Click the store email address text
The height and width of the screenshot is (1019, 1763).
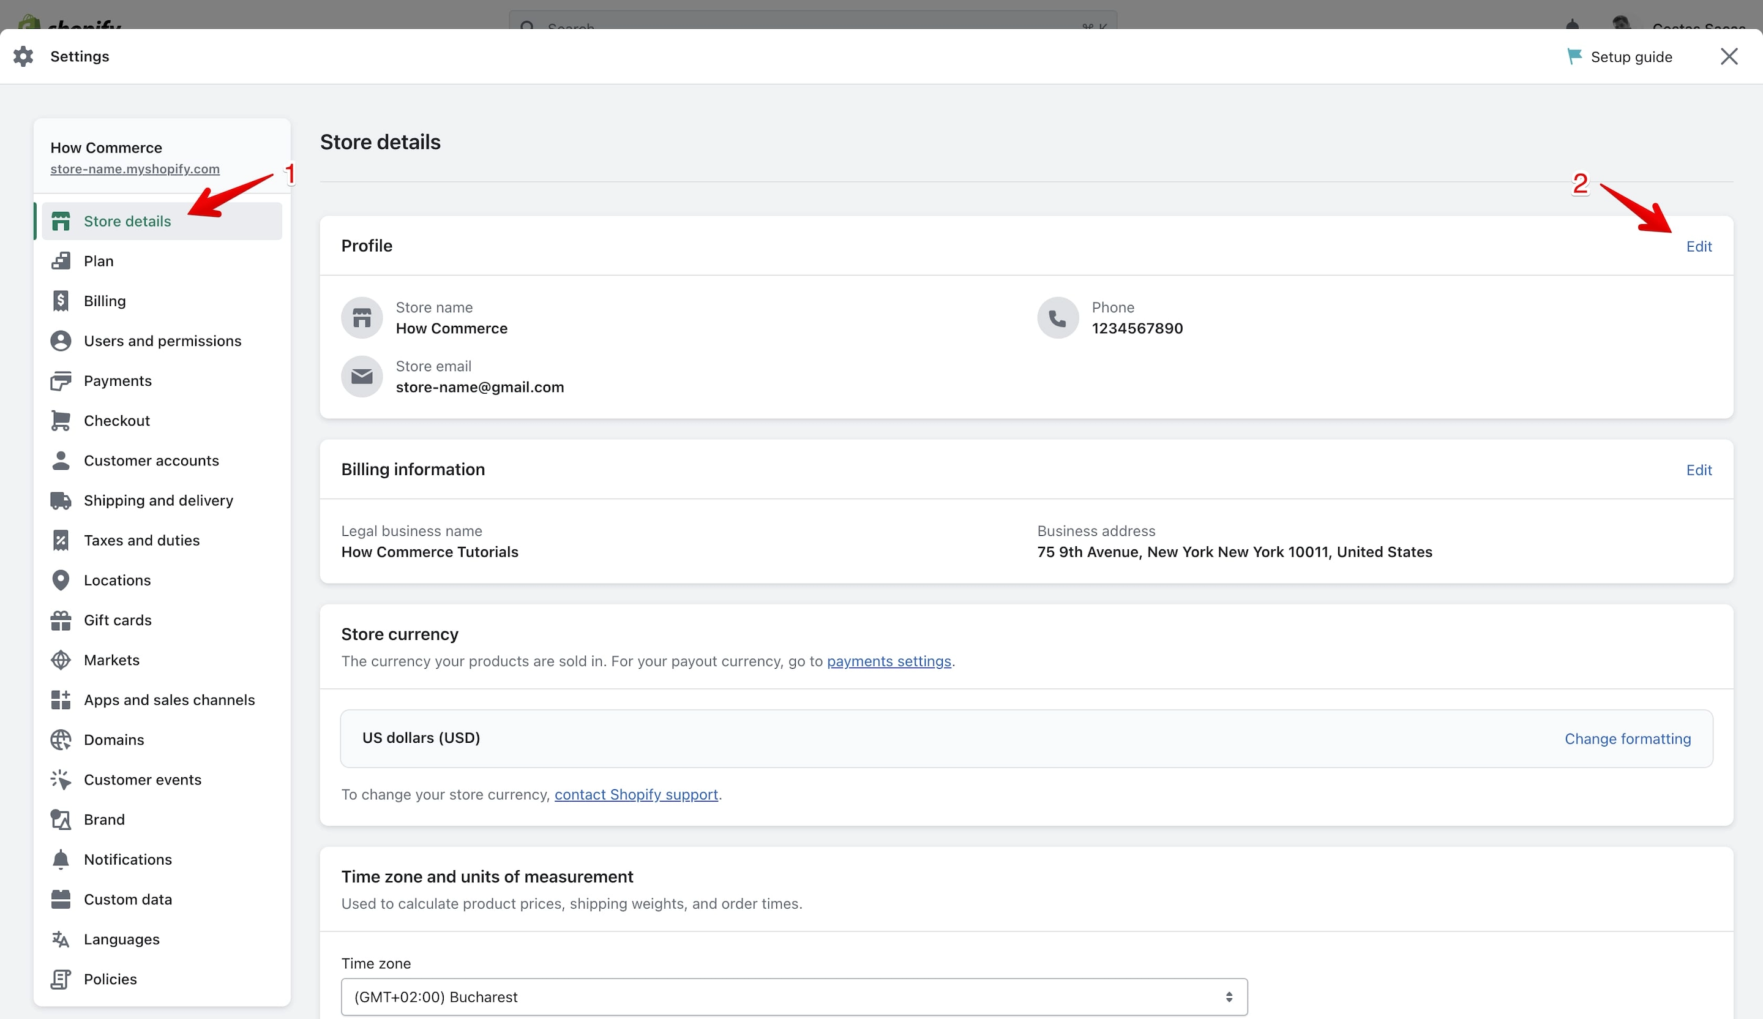point(479,387)
